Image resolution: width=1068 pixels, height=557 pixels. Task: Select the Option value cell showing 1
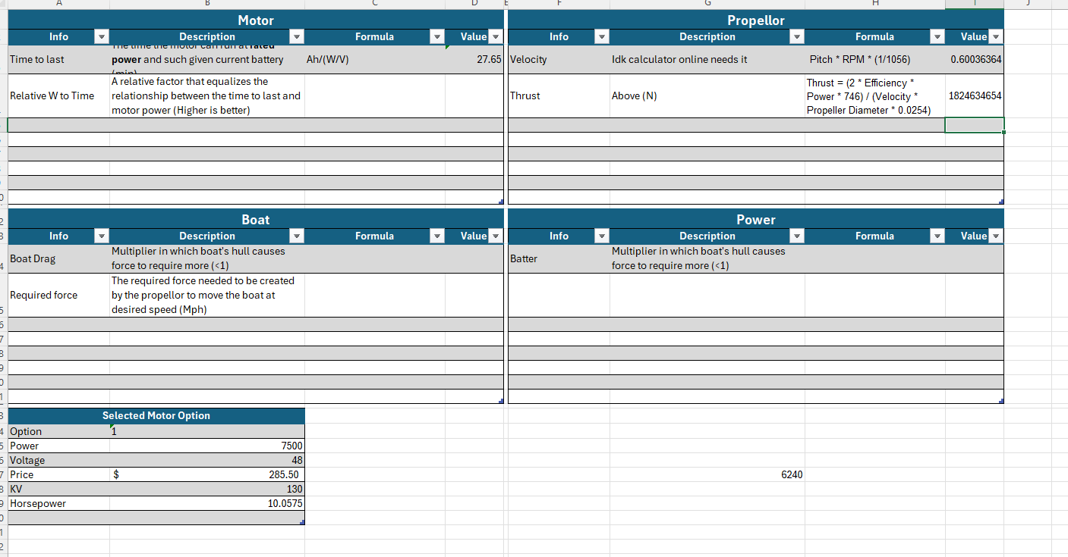(207, 431)
